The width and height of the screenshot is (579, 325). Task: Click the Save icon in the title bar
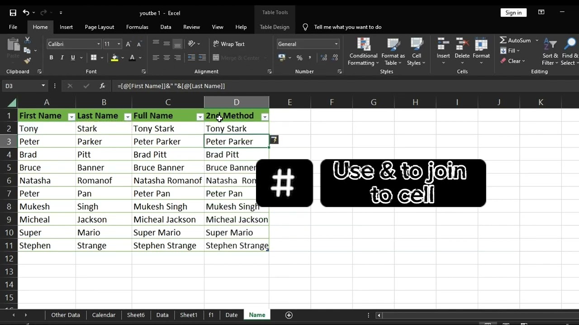coord(13,13)
